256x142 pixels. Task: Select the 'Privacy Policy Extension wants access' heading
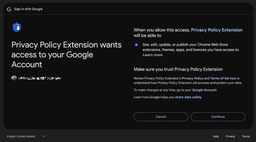click(x=66, y=55)
